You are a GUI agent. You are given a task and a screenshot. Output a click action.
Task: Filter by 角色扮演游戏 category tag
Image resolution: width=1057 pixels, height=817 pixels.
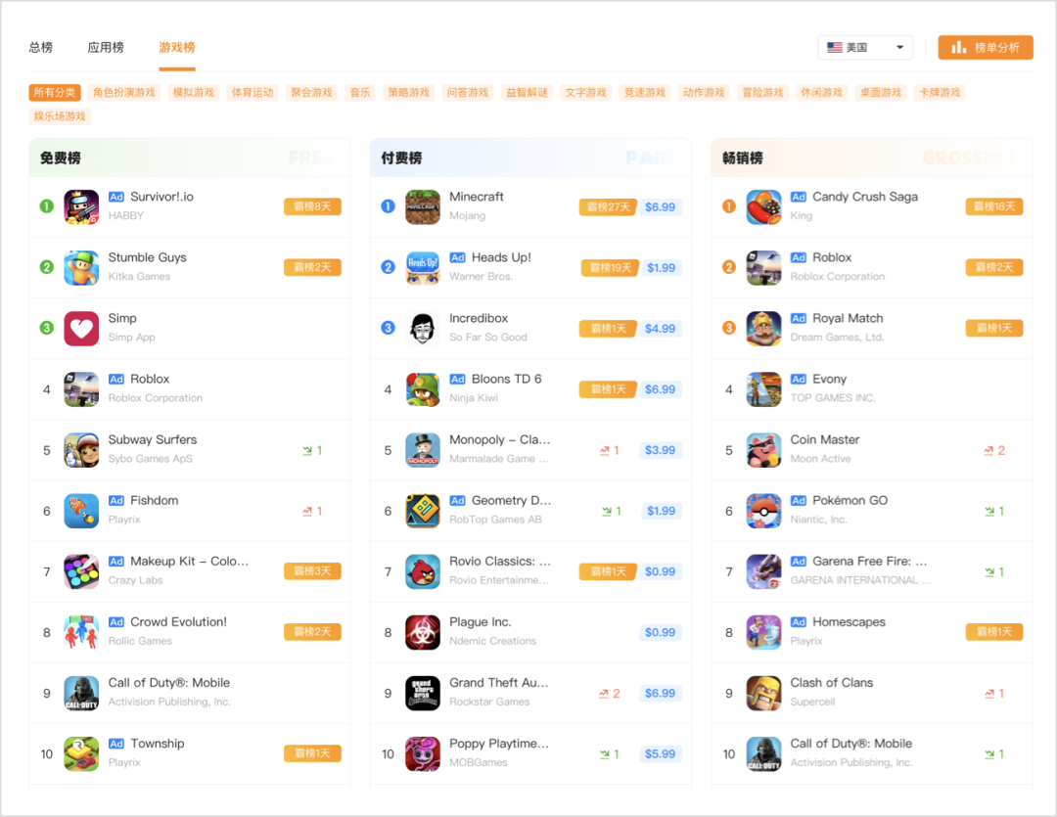pyautogui.click(x=124, y=92)
